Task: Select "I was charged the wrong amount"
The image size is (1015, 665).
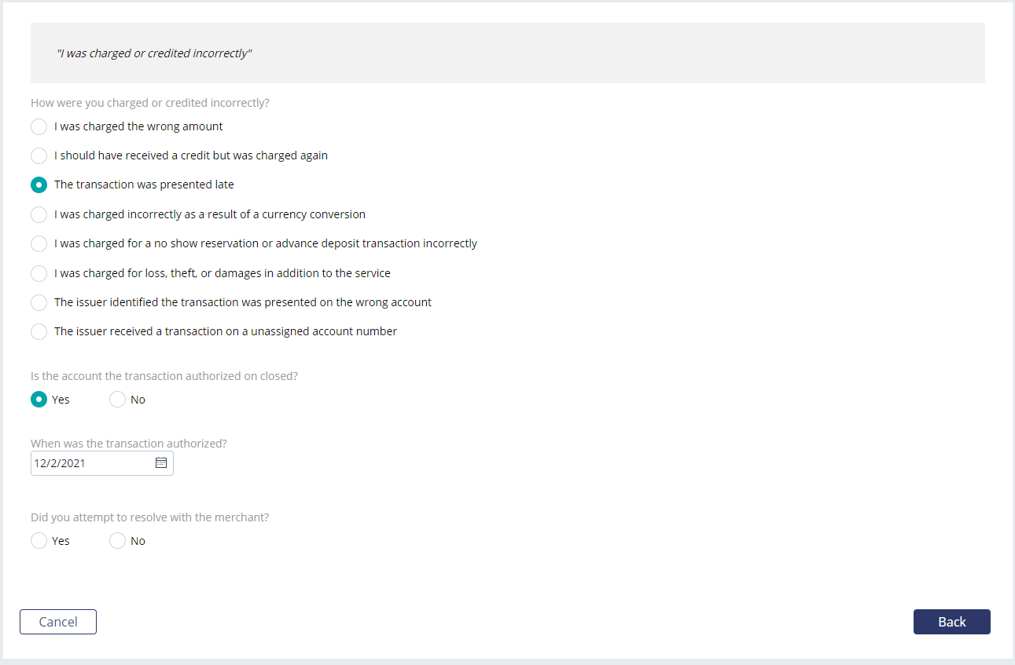Action: coord(39,127)
